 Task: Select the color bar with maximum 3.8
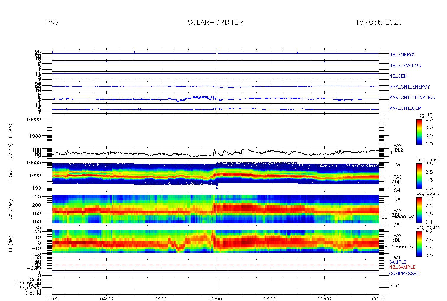(x=419, y=176)
